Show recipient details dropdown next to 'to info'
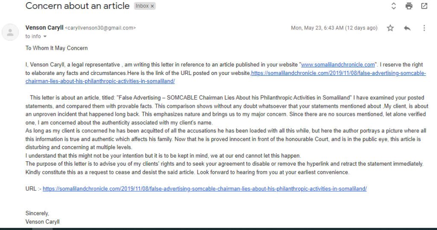The image size is (437, 230). click(45, 37)
